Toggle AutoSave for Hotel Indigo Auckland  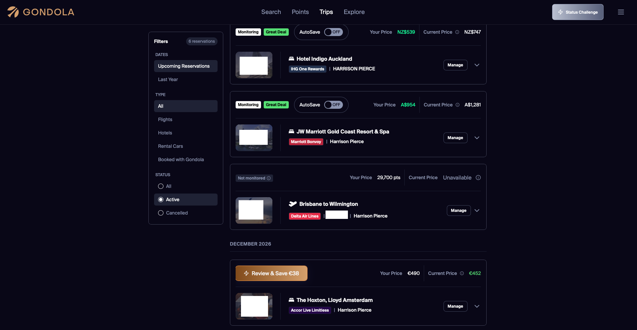click(334, 32)
